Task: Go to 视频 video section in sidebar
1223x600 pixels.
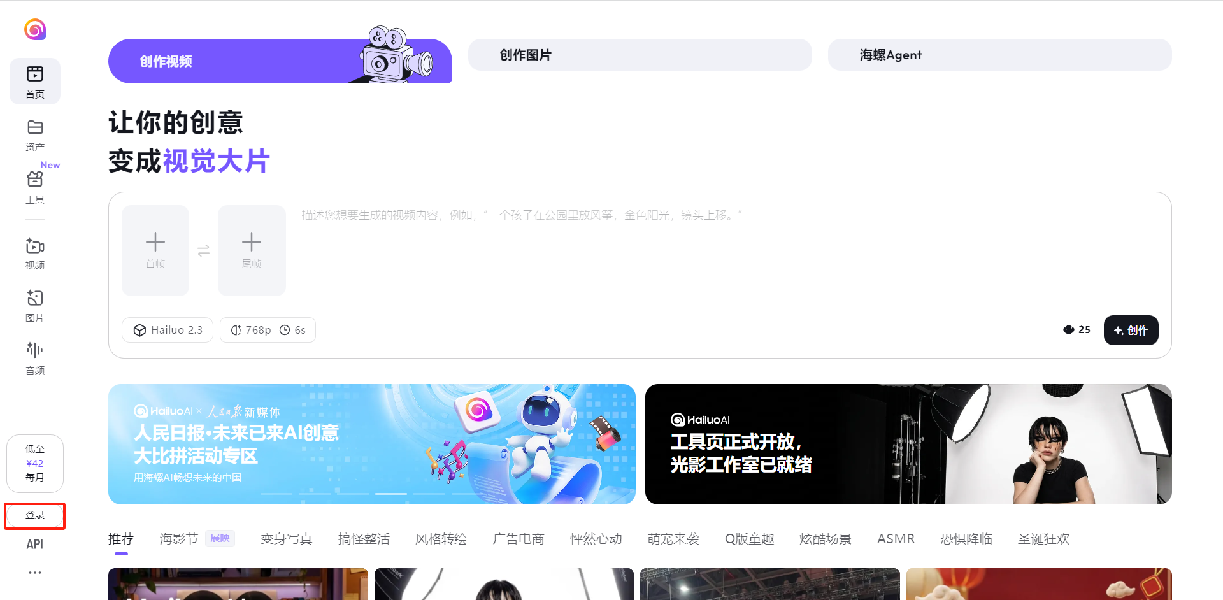Action: click(35, 253)
